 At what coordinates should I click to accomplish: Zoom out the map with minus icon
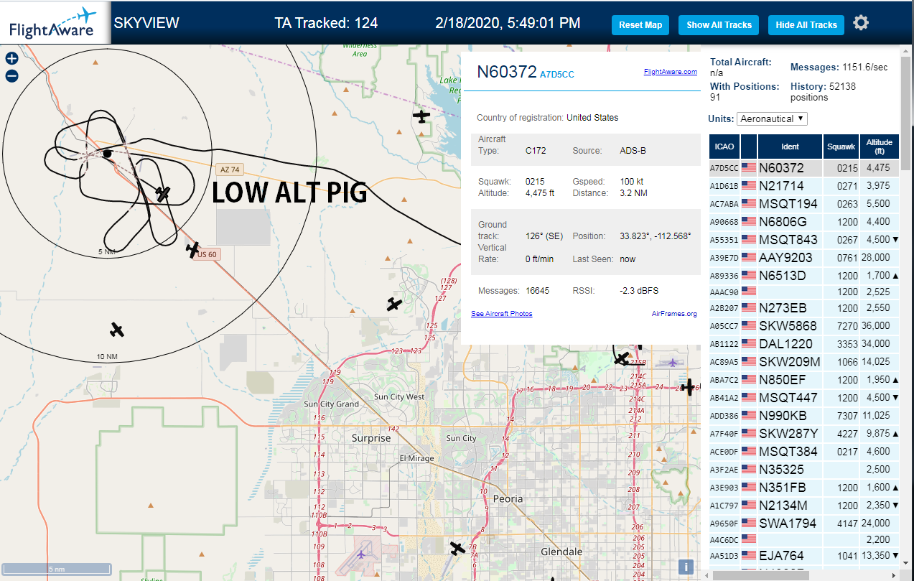coord(11,76)
